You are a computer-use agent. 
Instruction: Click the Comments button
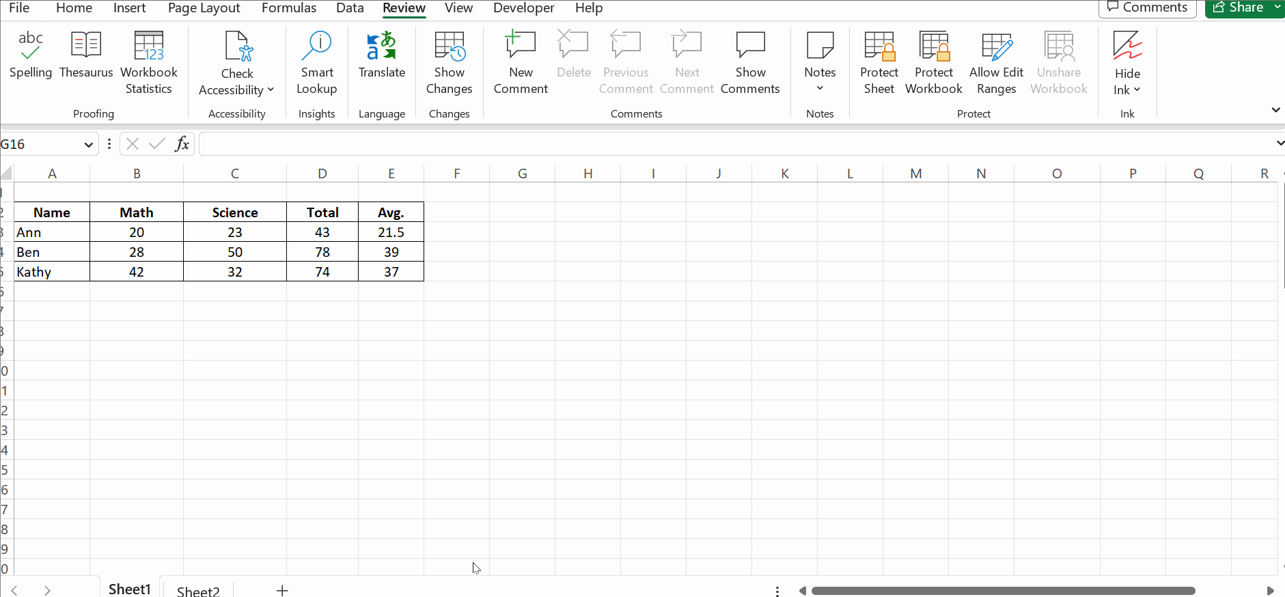coord(1148,8)
